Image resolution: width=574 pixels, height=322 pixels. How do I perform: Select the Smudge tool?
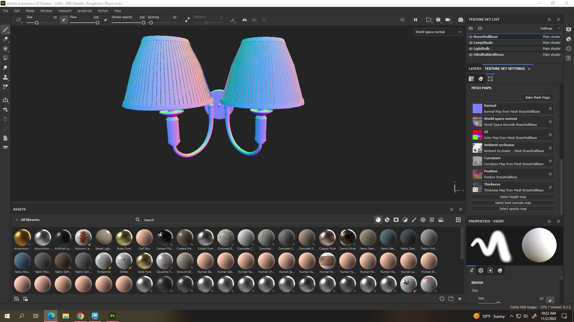point(5,68)
